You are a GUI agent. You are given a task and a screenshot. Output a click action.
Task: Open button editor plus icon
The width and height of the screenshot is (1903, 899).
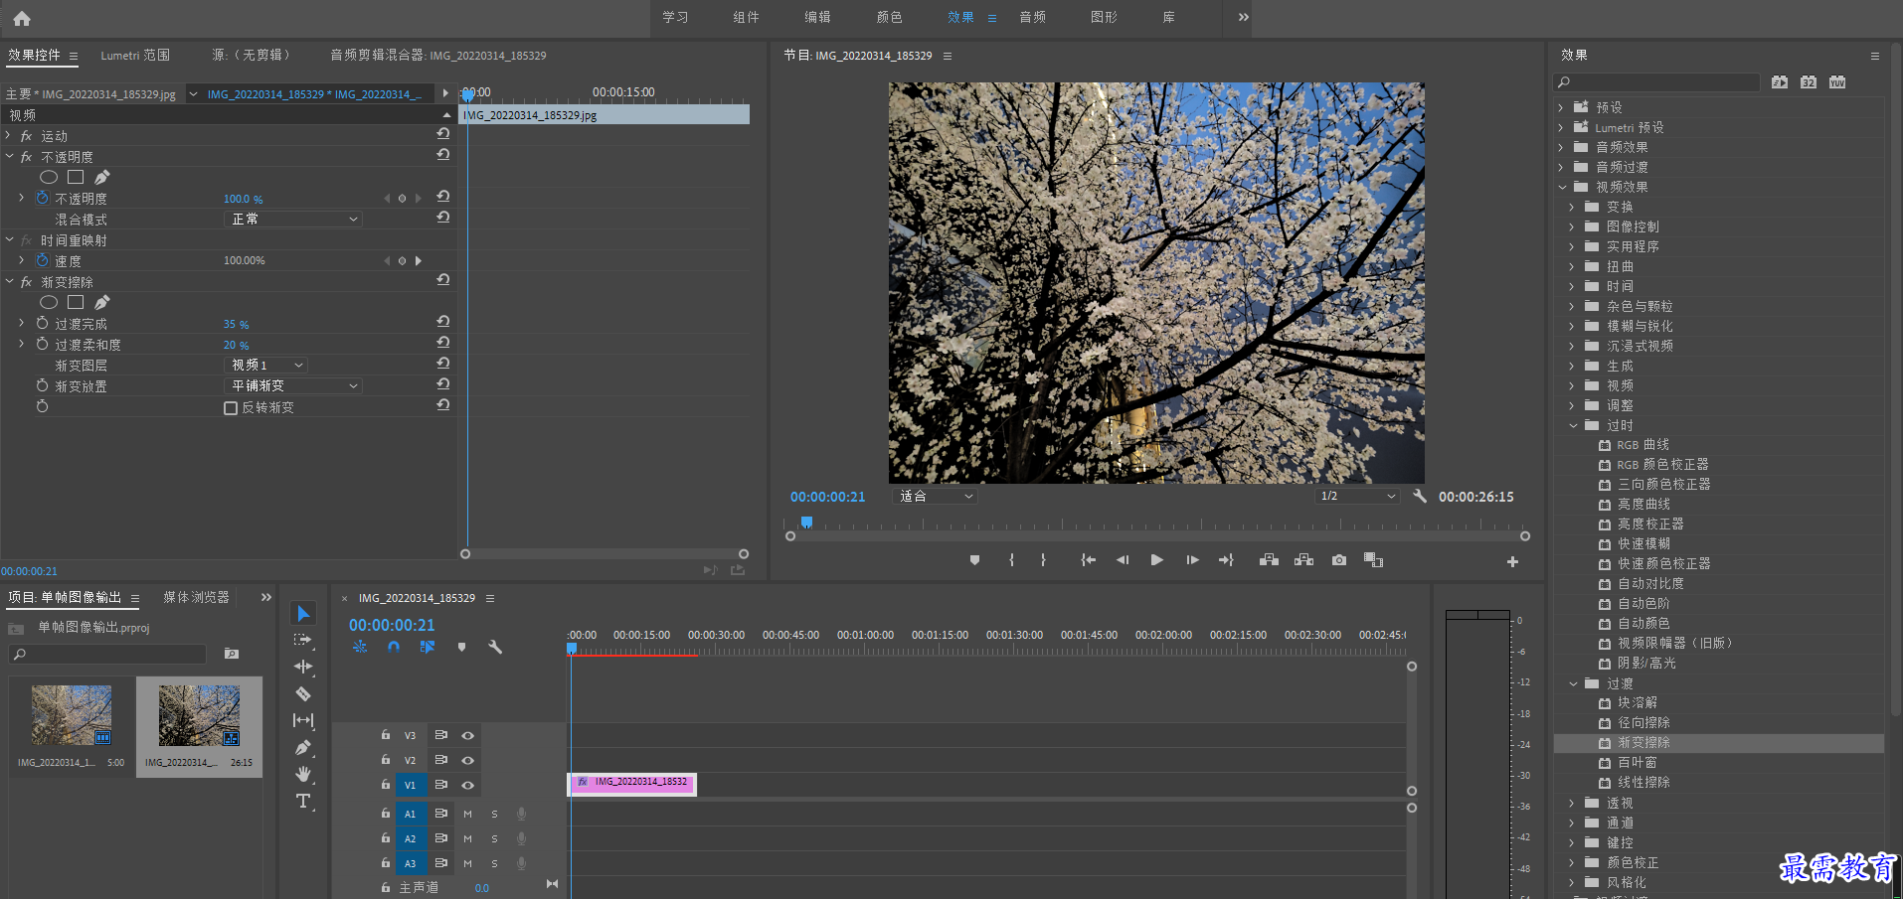[x=1512, y=561]
